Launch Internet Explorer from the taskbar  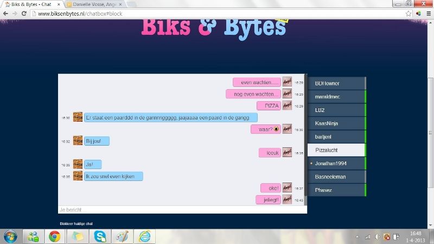coord(144,236)
